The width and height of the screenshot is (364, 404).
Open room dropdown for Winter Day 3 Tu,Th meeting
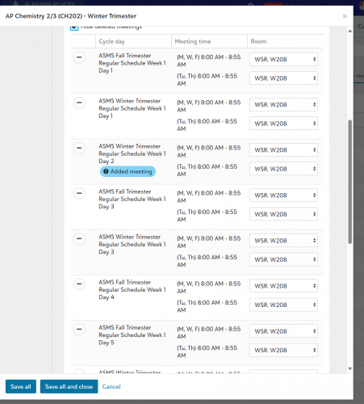click(x=283, y=259)
